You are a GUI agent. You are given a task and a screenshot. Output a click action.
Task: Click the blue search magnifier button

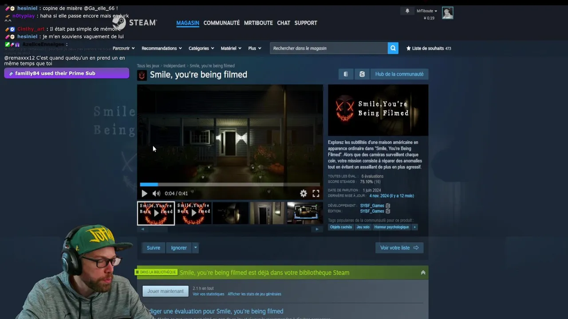coord(393,48)
